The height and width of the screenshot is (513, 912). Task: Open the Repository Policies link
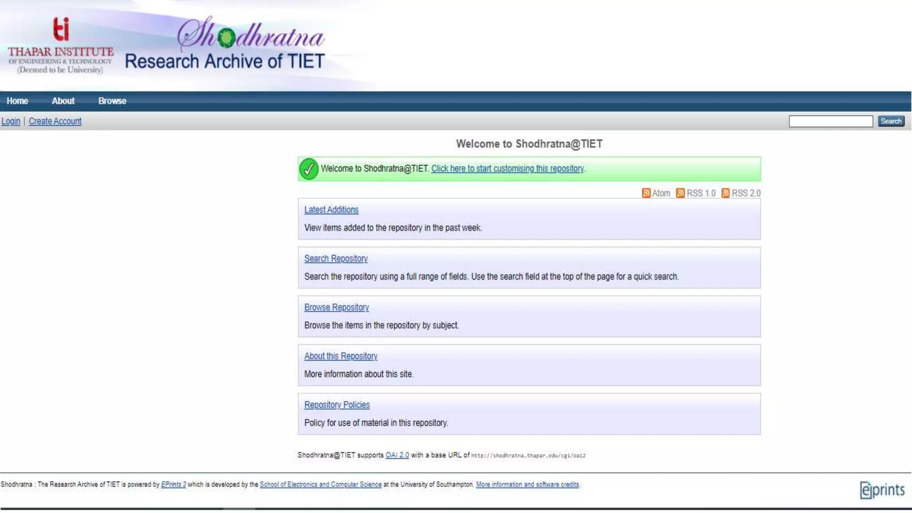click(337, 405)
